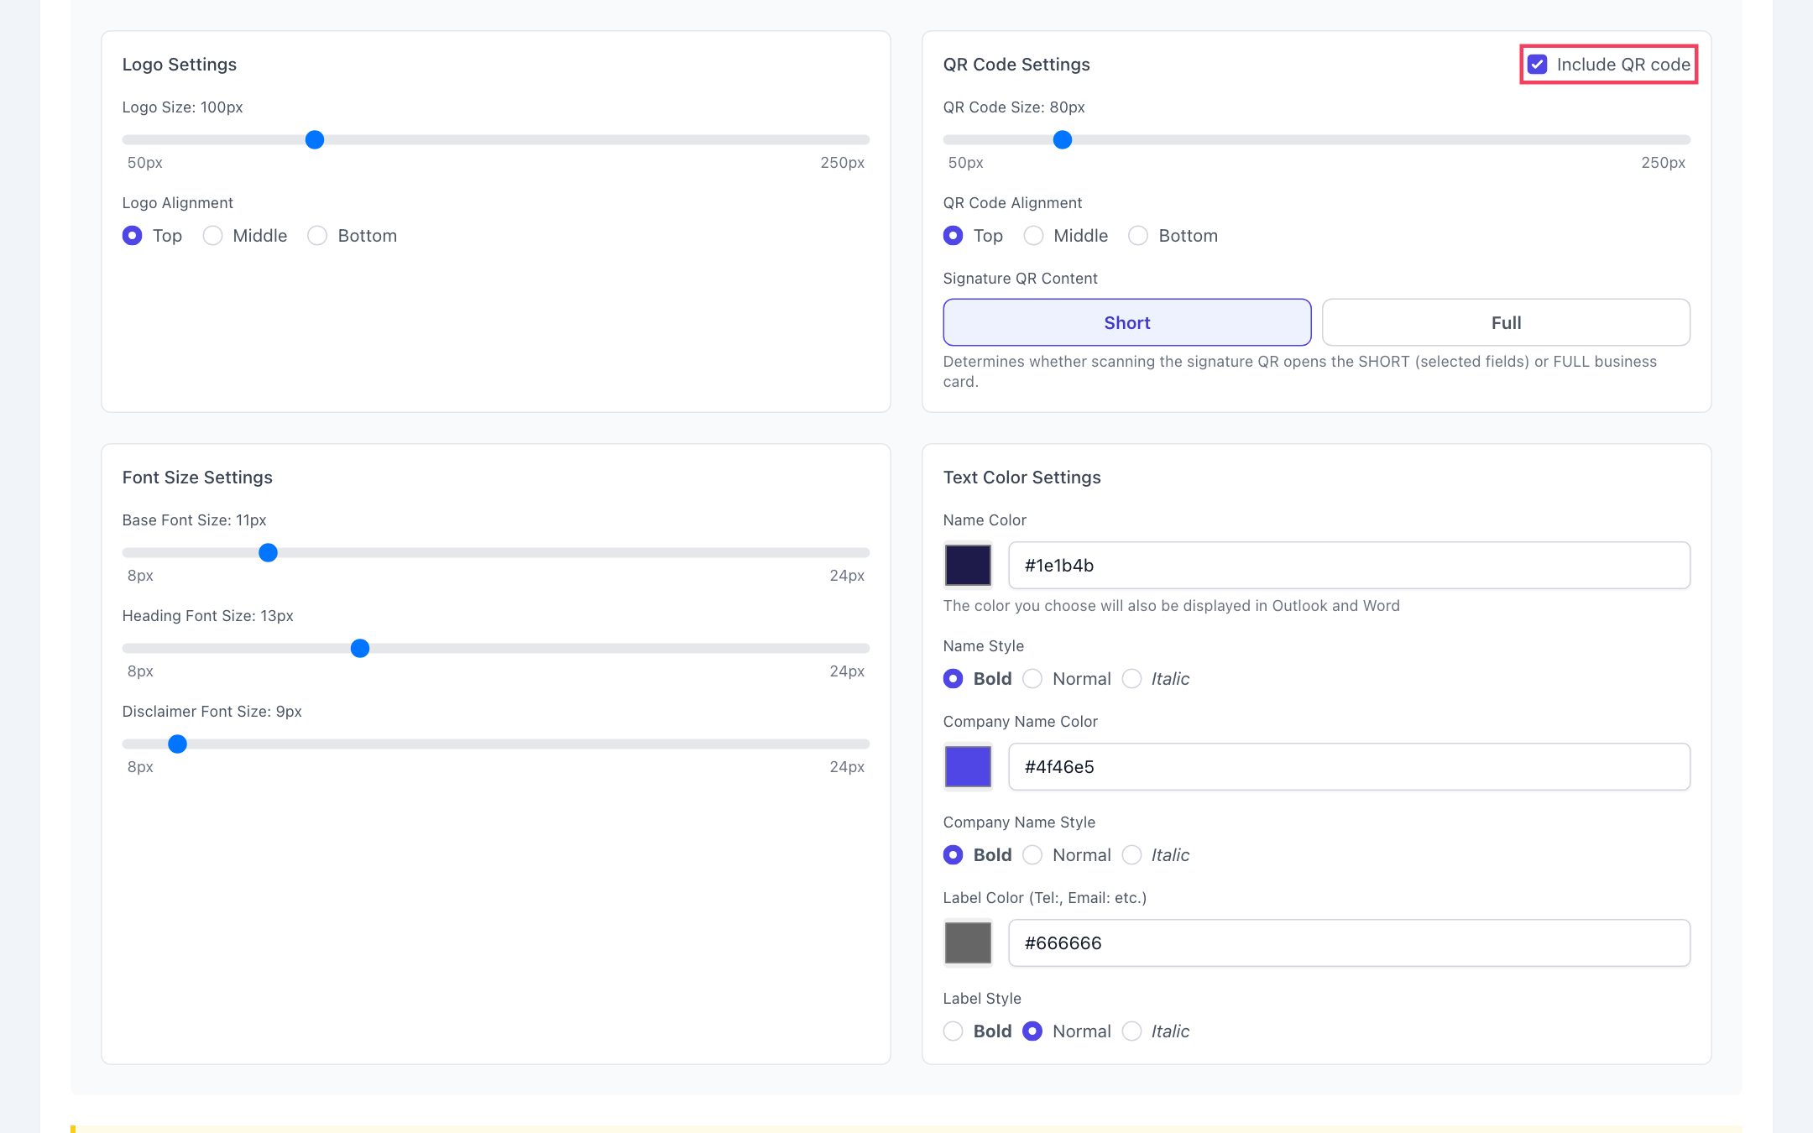Set Name Style to Italic
The width and height of the screenshot is (1813, 1133).
click(1131, 679)
